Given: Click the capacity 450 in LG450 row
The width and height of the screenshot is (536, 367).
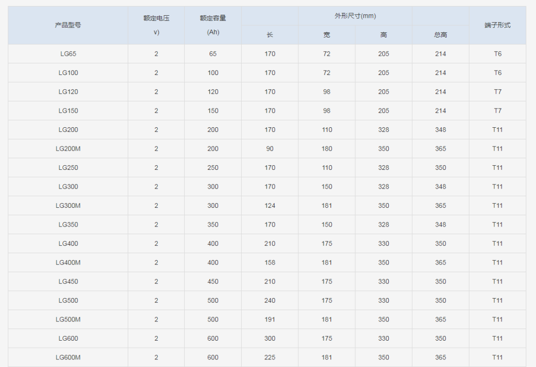Looking at the screenshot, I should click(x=213, y=281).
